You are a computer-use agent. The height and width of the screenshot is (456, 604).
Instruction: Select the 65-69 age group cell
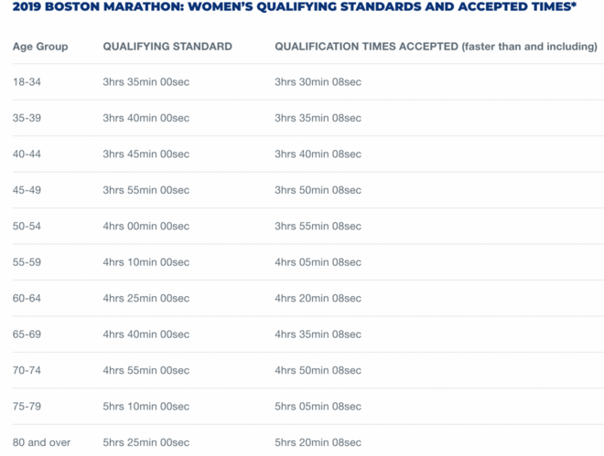pyautogui.click(x=27, y=334)
